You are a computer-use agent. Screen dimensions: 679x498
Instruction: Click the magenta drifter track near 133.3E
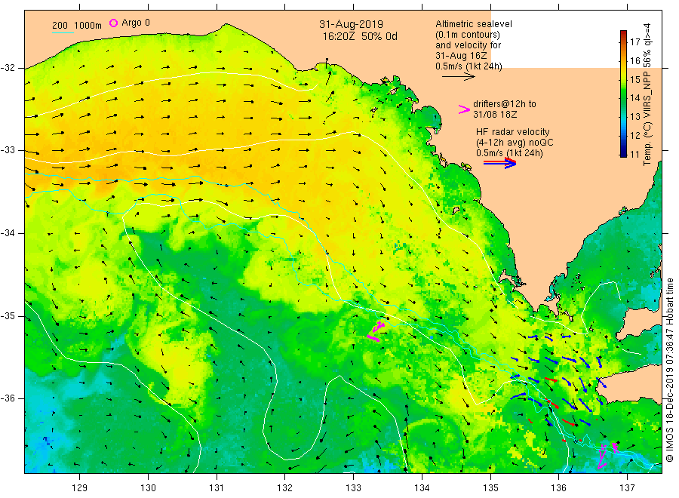click(x=376, y=331)
